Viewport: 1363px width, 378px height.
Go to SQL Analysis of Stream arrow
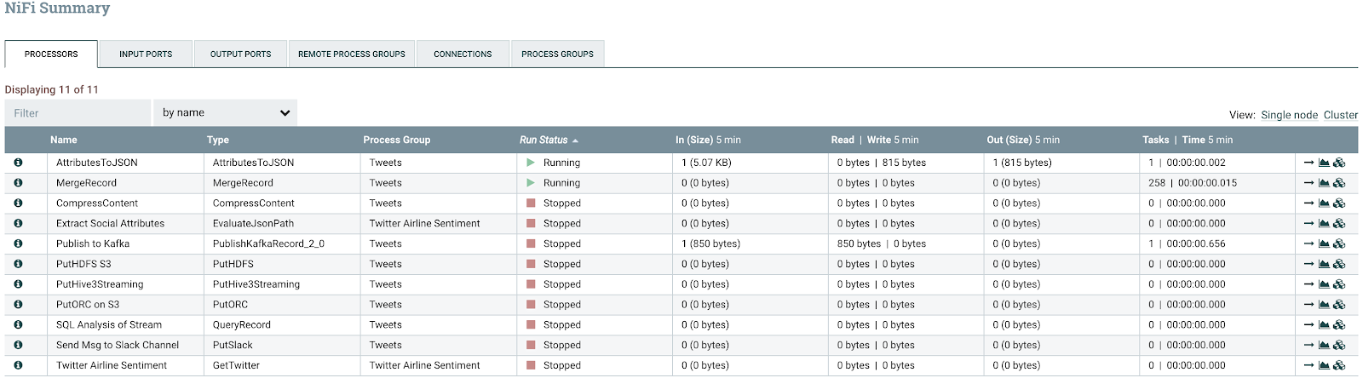(1309, 324)
